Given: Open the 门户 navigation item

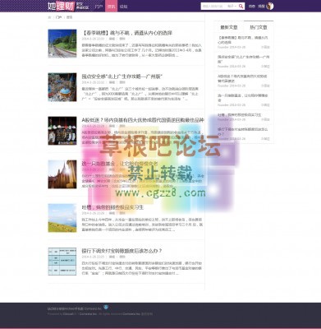Looking at the screenshot, I should click(x=99, y=7).
